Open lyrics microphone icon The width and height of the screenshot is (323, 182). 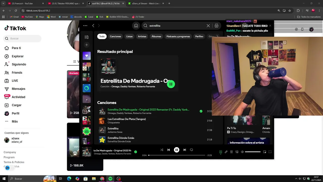click(x=226, y=152)
